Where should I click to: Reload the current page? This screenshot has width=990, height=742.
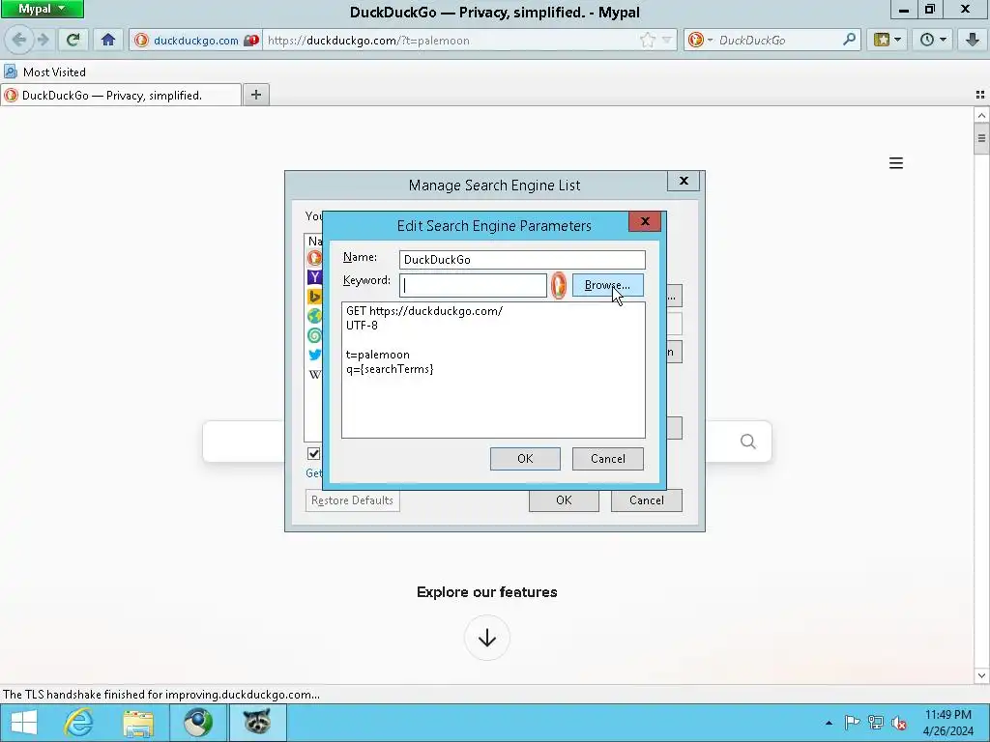(73, 40)
